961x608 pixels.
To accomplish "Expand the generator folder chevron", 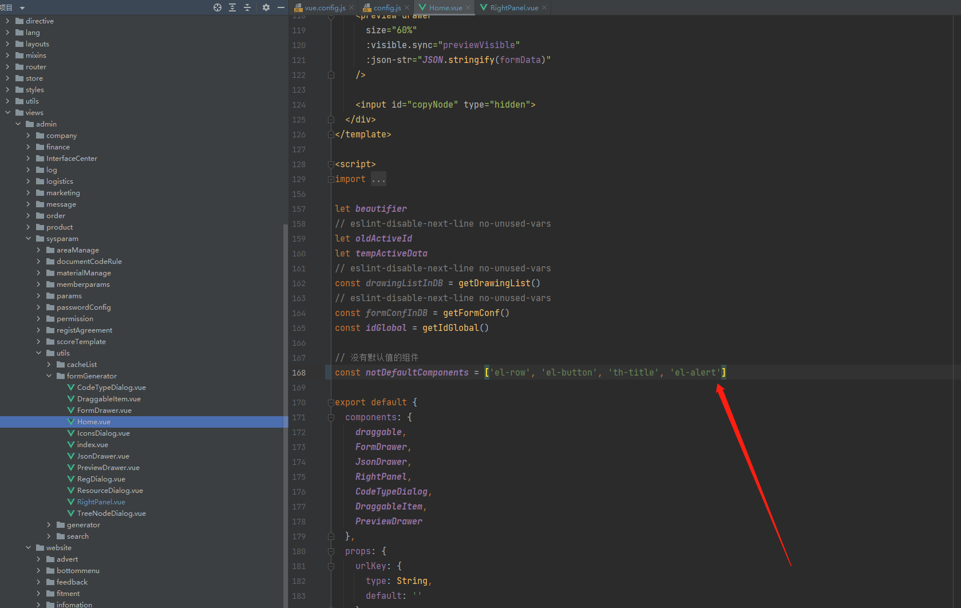I will [49, 525].
